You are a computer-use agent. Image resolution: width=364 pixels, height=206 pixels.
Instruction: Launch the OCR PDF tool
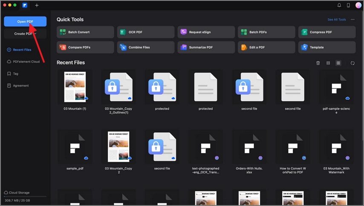tap(145, 32)
